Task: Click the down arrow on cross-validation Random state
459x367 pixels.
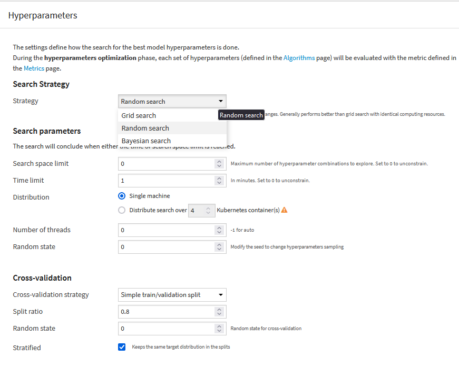Action: tap(219, 330)
